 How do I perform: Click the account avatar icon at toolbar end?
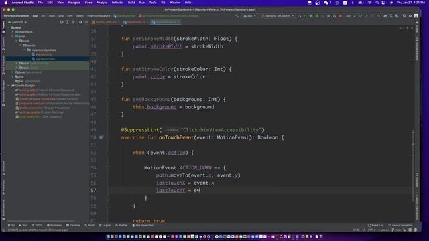(x=416, y=16)
